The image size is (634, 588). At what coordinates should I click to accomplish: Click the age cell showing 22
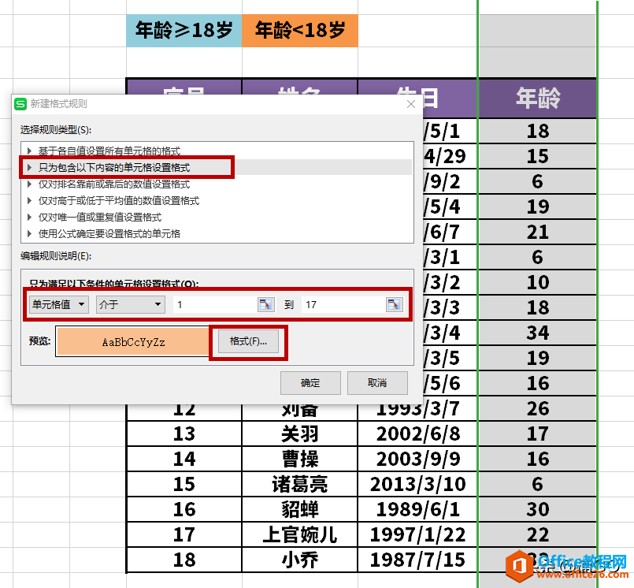(x=537, y=534)
